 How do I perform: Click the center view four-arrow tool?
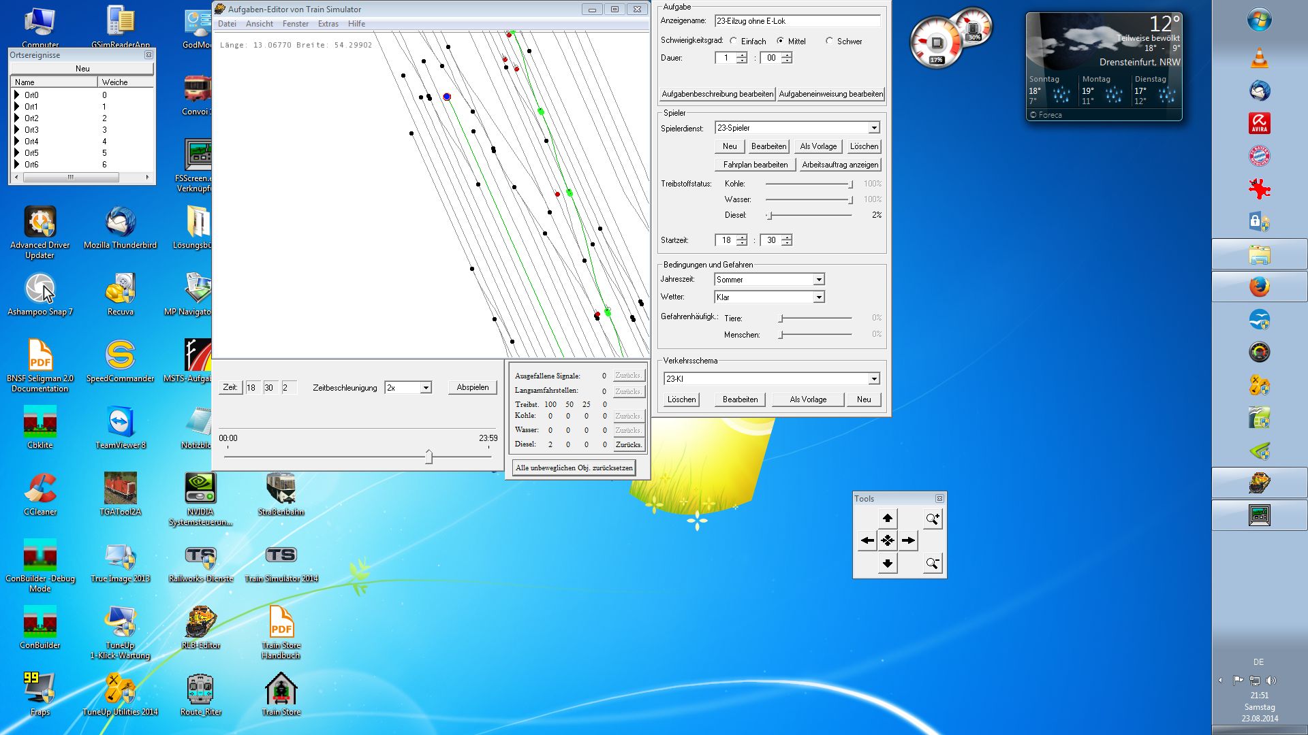click(x=887, y=541)
